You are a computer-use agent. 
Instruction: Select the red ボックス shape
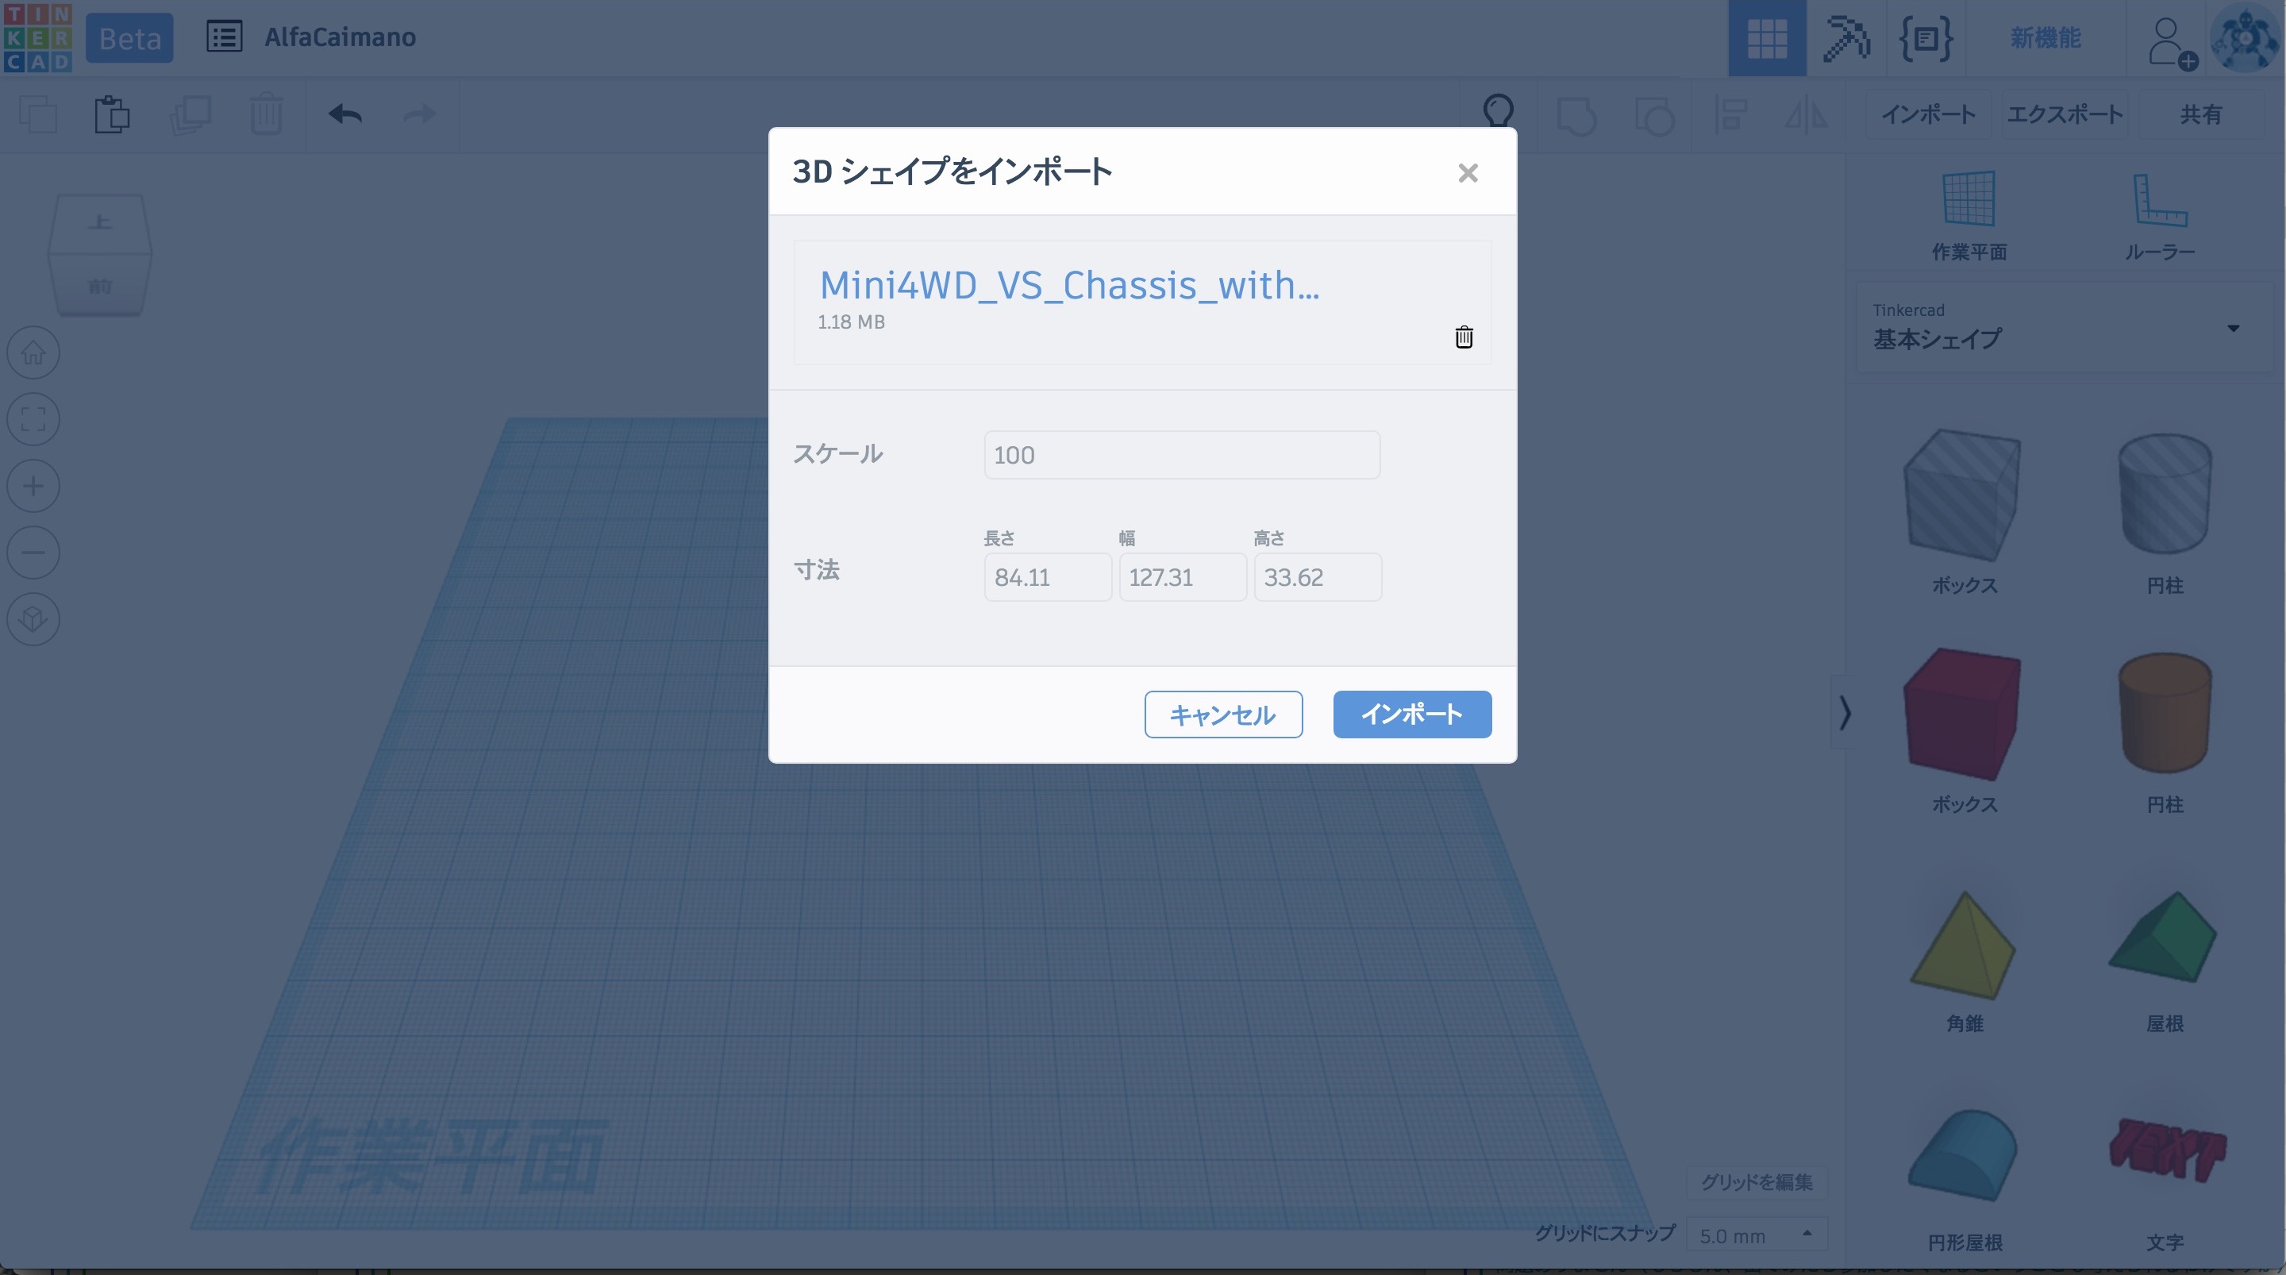click(1963, 715)
